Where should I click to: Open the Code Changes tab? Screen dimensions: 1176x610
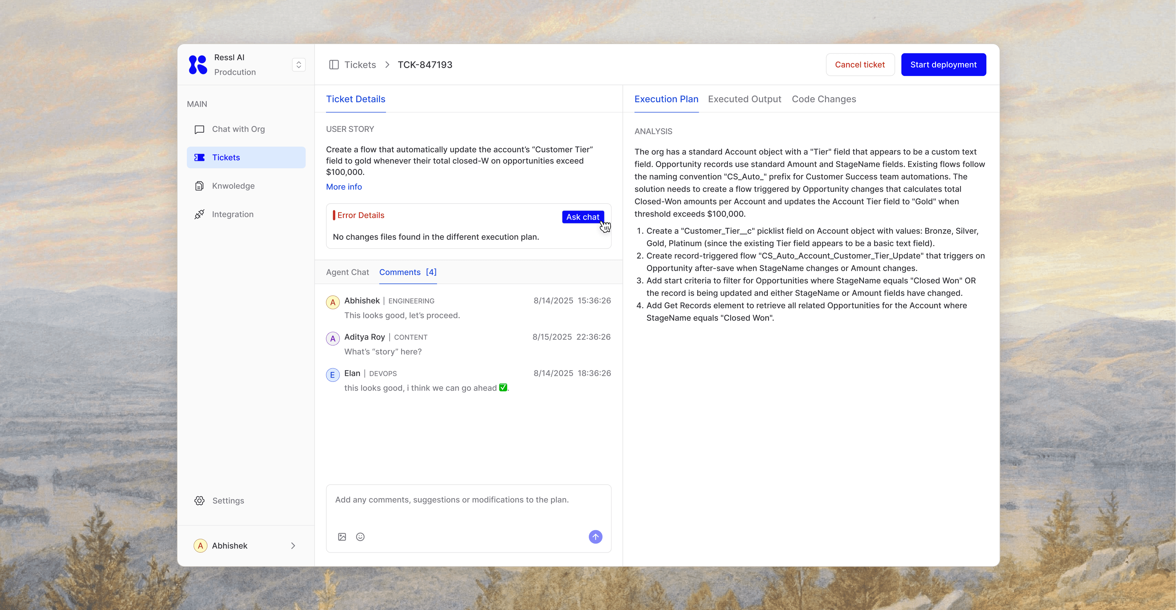(x=823, y=99)
